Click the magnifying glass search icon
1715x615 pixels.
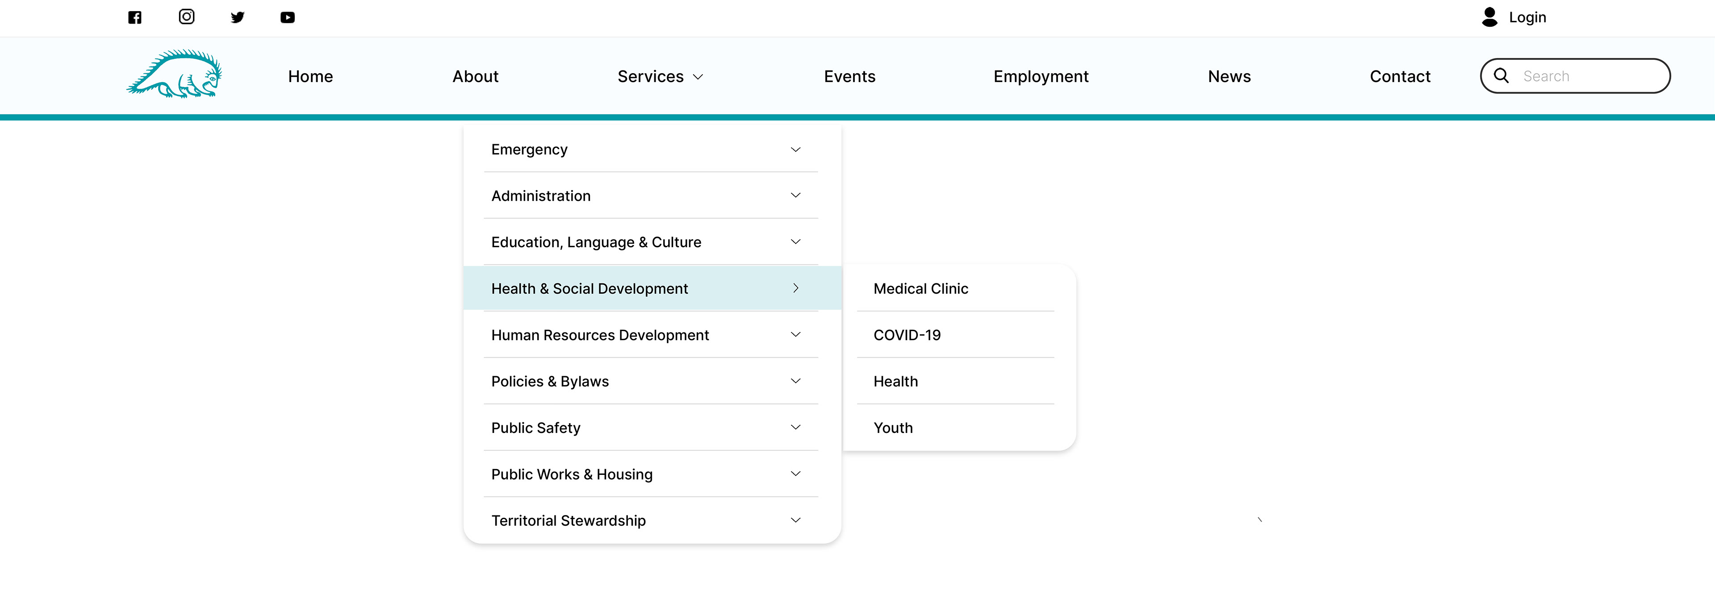[1501, 76]
